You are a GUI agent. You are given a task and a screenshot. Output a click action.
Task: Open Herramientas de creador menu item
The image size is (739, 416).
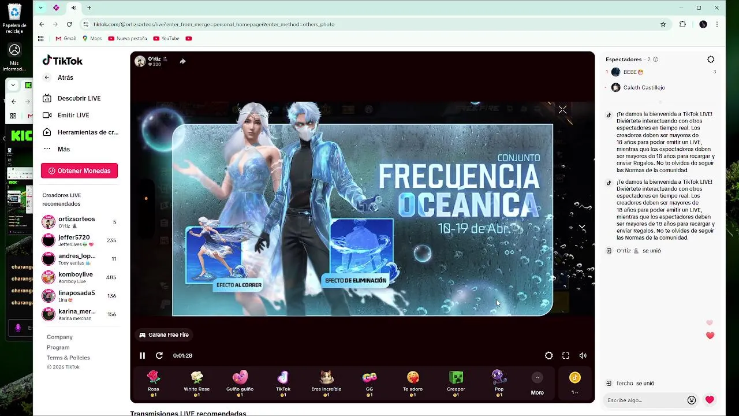click(80, 132)
